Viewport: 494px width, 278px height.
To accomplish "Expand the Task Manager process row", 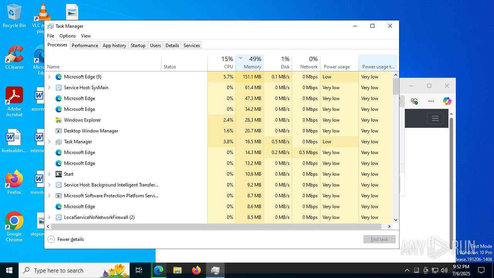I will [49, 142].
